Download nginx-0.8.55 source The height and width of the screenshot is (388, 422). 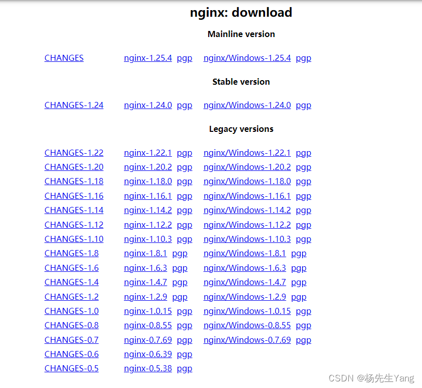click(x=148, y=326)
